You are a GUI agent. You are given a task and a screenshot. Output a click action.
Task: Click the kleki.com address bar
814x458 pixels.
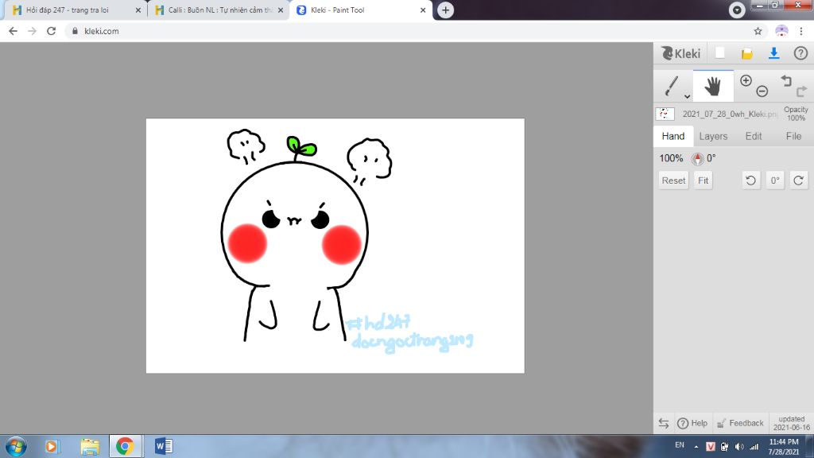tap(415, 31)
